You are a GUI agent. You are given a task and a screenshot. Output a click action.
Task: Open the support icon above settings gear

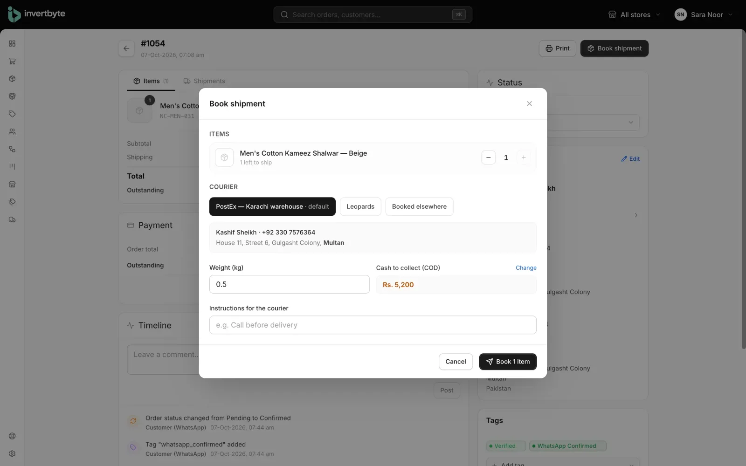[12, 436]
